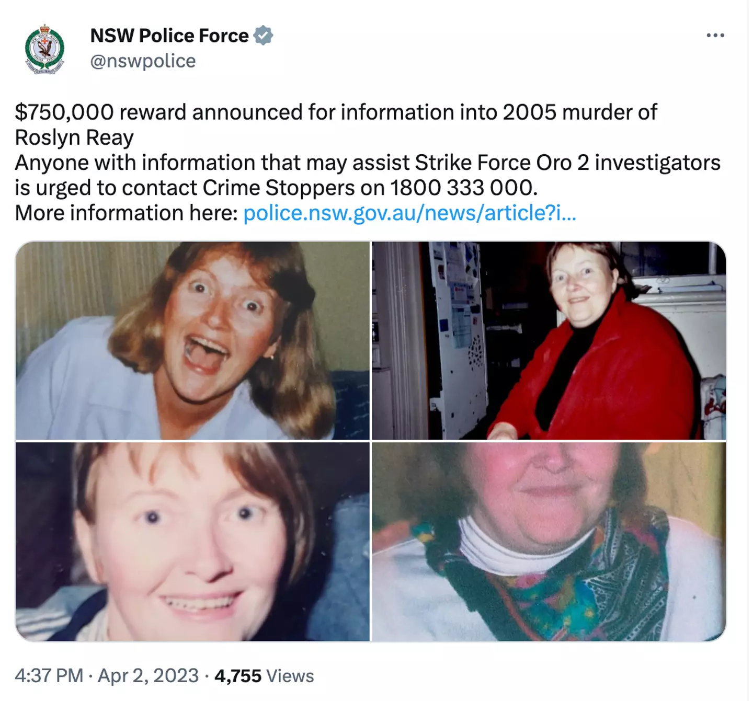
Task: Open the NSW Police Force display name
Action: tap(169, 36)
